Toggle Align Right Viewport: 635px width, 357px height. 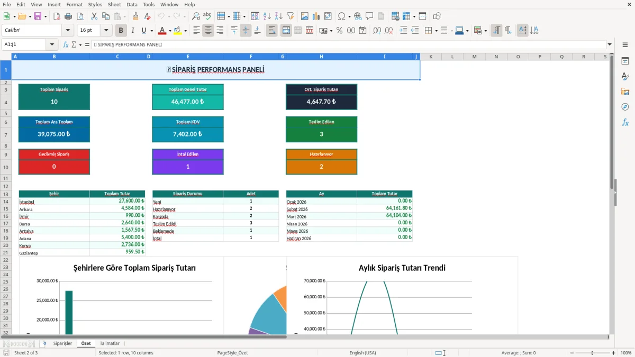coord(220,31)
